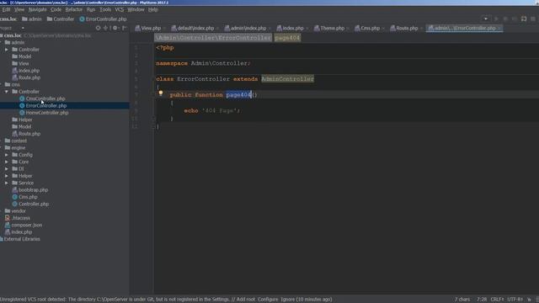Image resolution: width=539 pixels, height=303 pixels.
Task: Click the Configure link in status bar
Action: (x=268, y=300)
